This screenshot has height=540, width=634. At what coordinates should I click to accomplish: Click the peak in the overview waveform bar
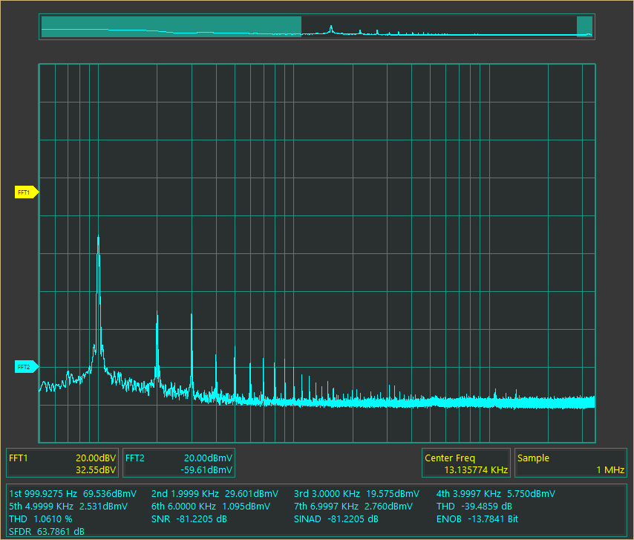[x=331, y=28]
